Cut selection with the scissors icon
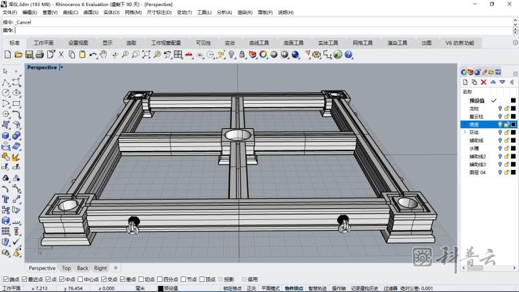The height and width of the screenshot is (292, 519). (x=61, y=55)
